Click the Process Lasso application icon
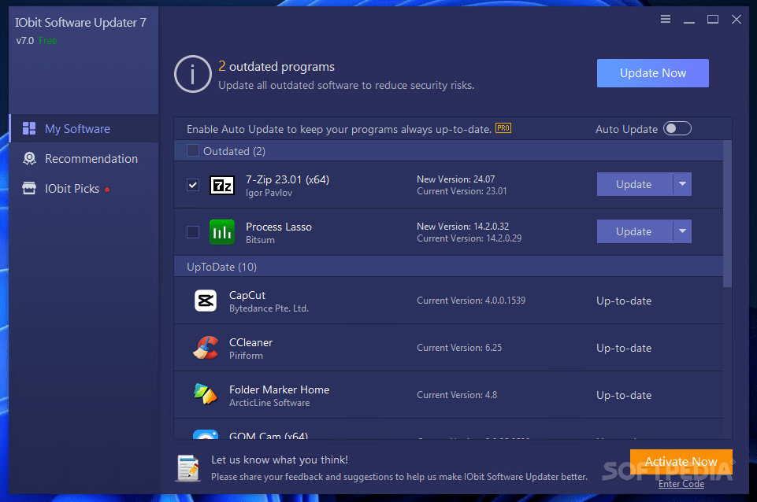The width and height of the screenshot is (757, 502). [221, 231]
